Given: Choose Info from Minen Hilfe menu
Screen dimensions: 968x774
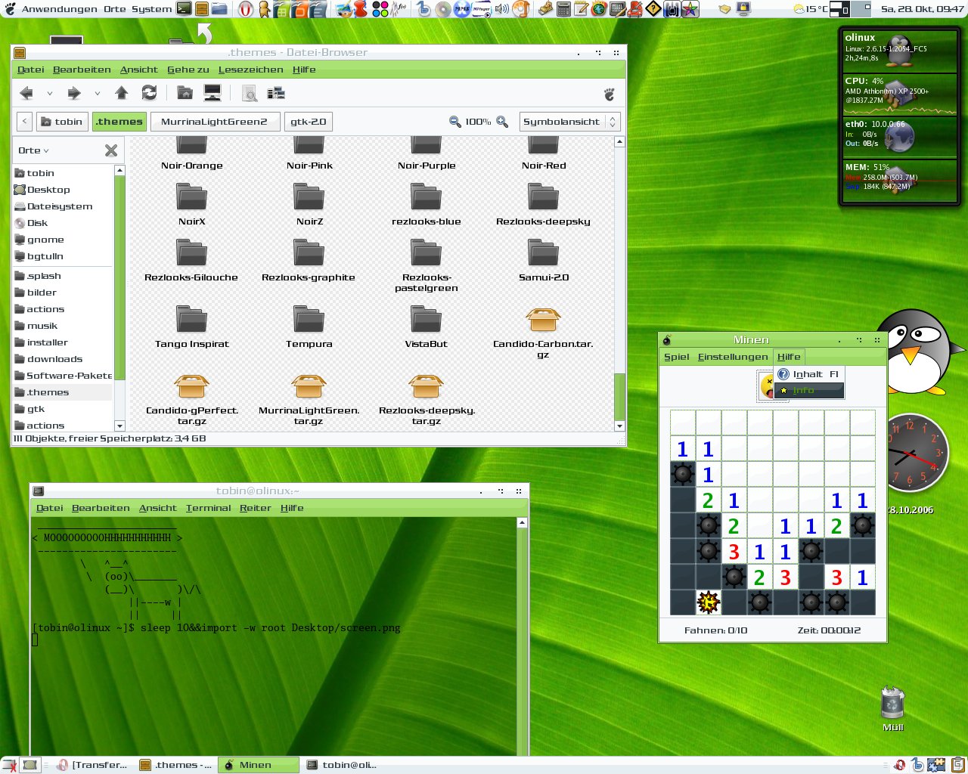Looking at the screenshot, I should (x=809, y=390).
